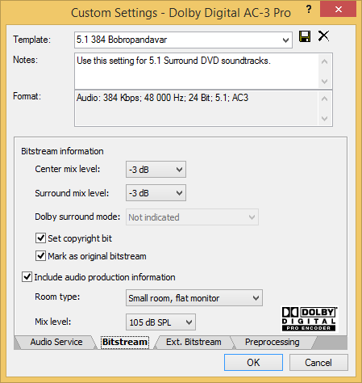Click the Cancel button
The height and width of the screenshot is (383, 362).
coord(318,363)
